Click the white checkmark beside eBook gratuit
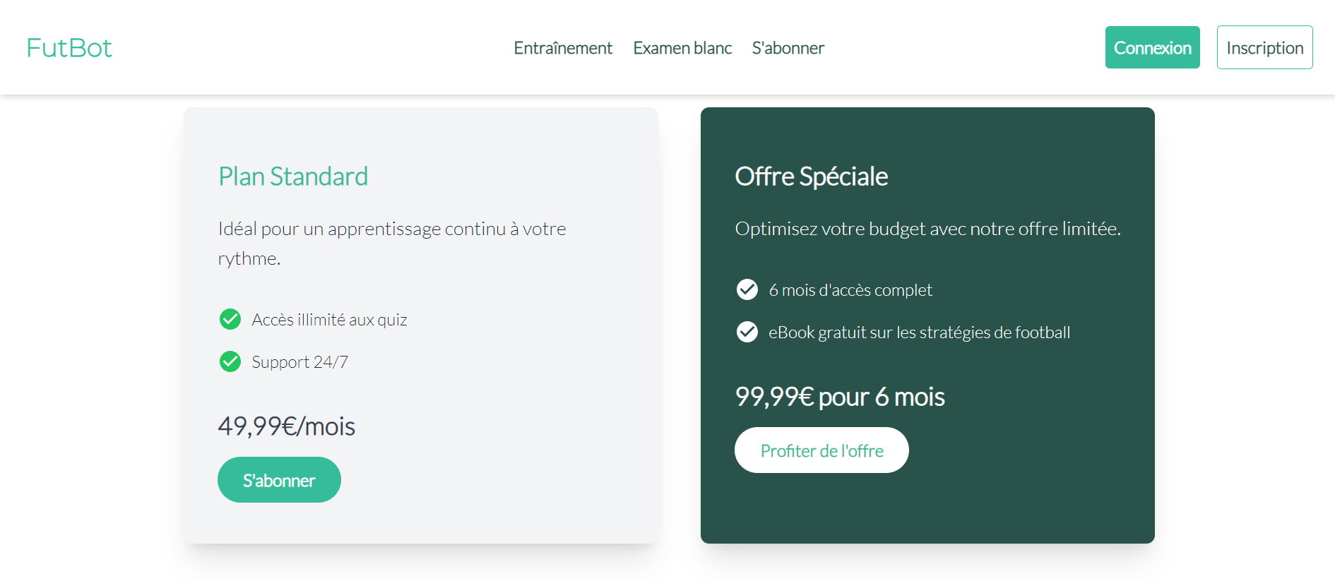The image size is (1335, 581). point(747,332)
